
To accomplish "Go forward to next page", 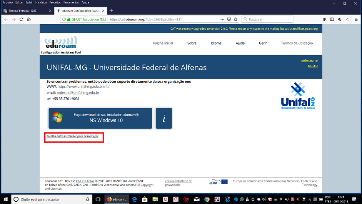I will point(14,19).
